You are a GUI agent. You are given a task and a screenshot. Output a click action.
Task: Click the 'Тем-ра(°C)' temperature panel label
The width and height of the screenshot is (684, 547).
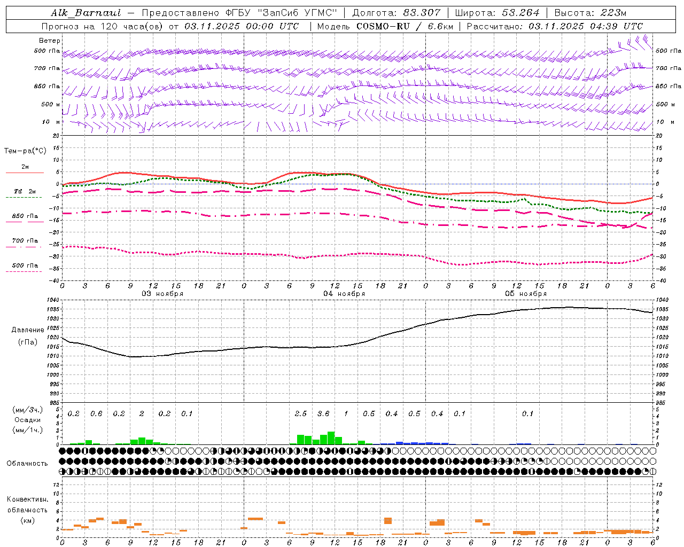click(25, 151)
